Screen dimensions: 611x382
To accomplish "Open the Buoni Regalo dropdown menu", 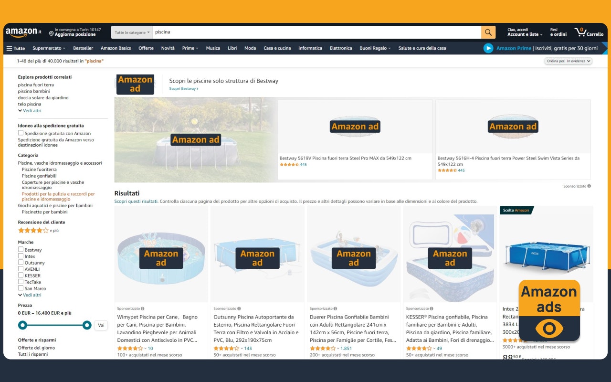I will (375, 48).
